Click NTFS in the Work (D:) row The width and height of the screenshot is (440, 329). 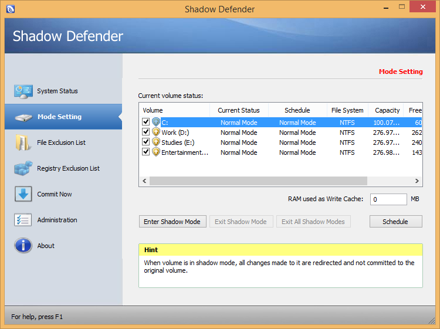[x=347, y=133]
